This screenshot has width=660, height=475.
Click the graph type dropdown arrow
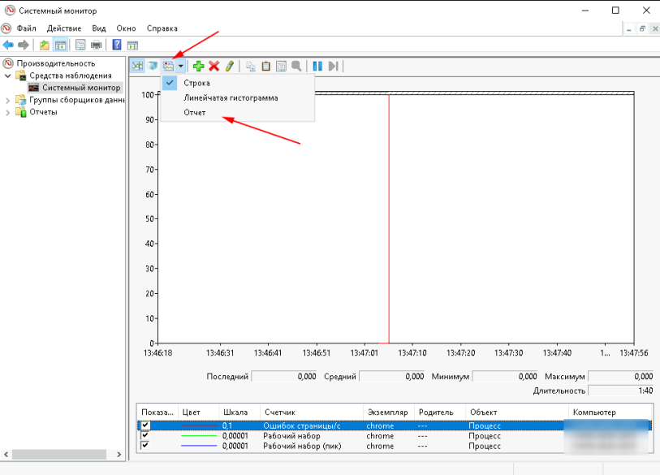click(x=181, y=66)
